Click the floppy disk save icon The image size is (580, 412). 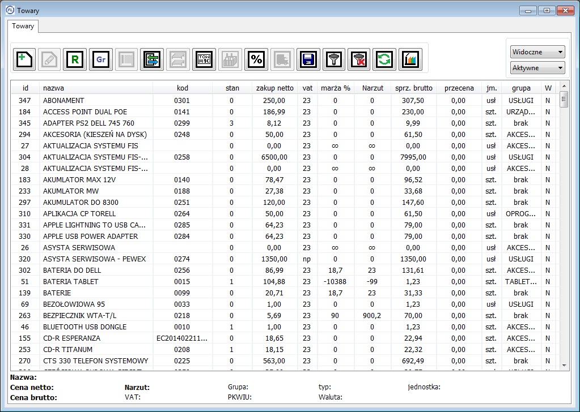308,59
